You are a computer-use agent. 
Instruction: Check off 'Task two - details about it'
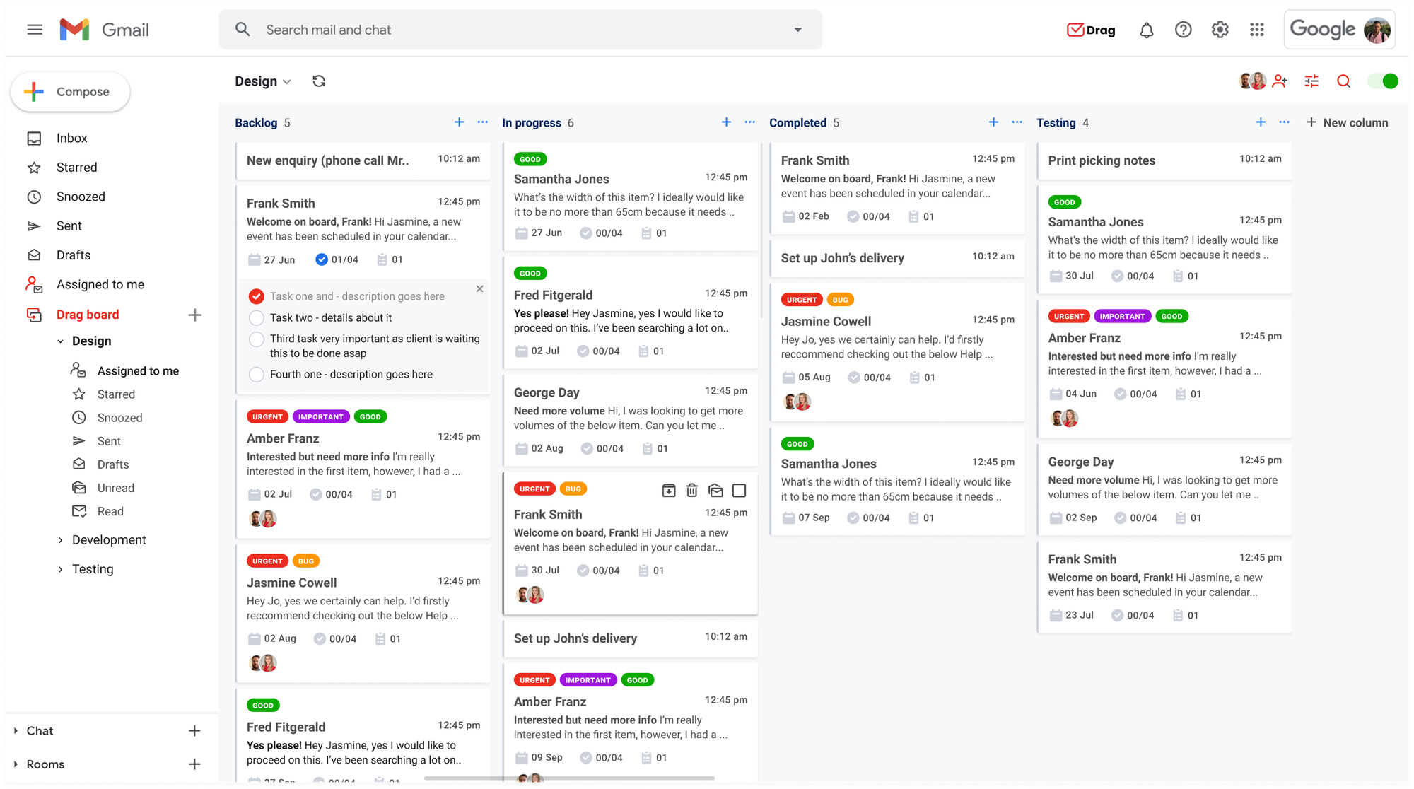[257, 318]
